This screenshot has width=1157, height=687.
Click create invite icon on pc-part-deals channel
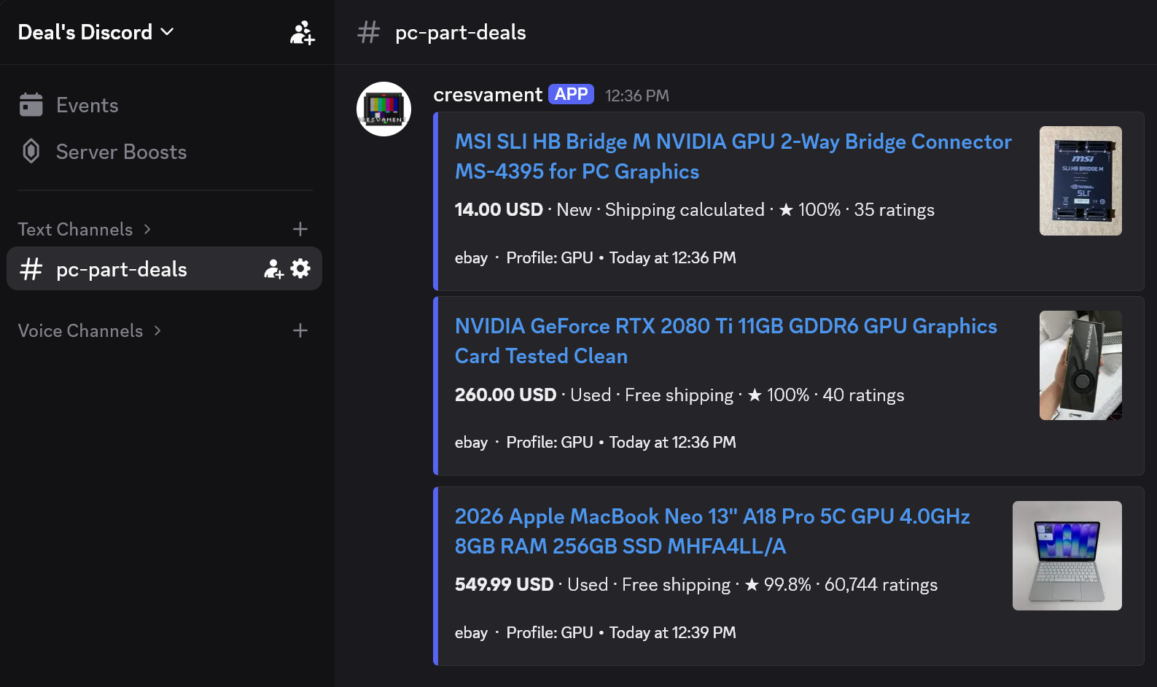coord(274,269)
